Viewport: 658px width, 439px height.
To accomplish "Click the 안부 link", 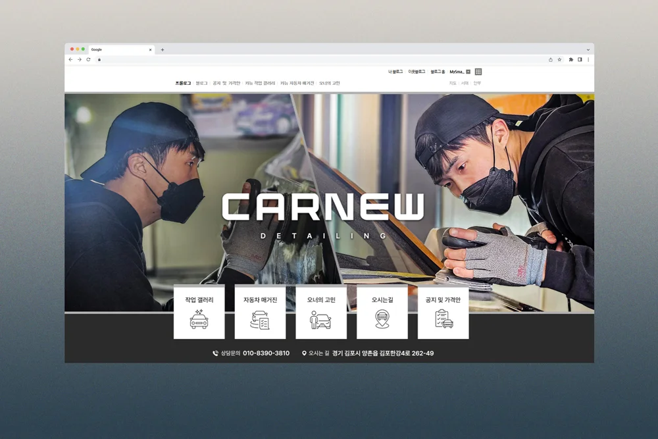I will pyautogui.click(x=477, y=83).
